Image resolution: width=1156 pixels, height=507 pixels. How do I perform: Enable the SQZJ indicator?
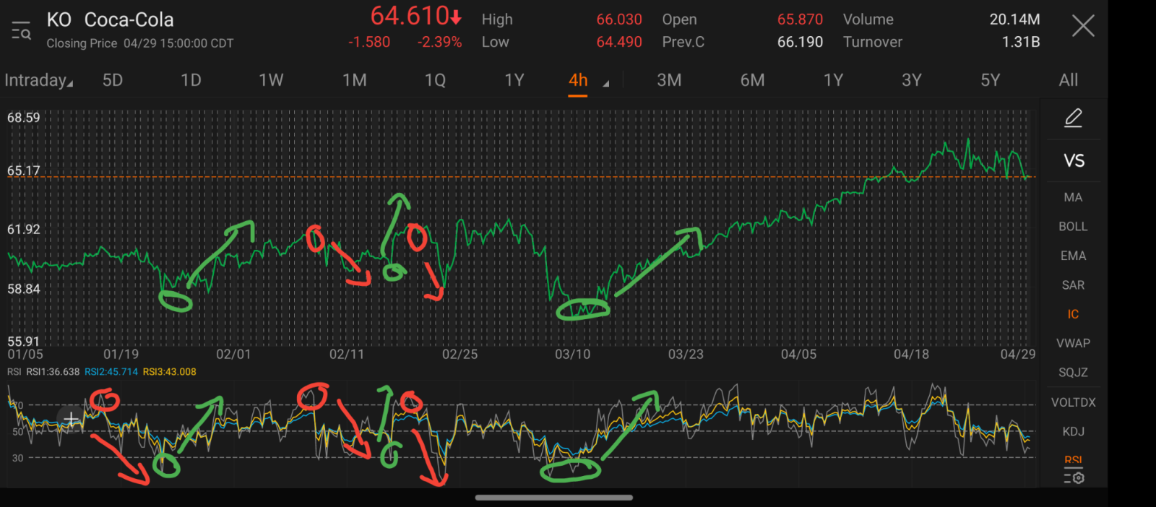coord(1073,372)
